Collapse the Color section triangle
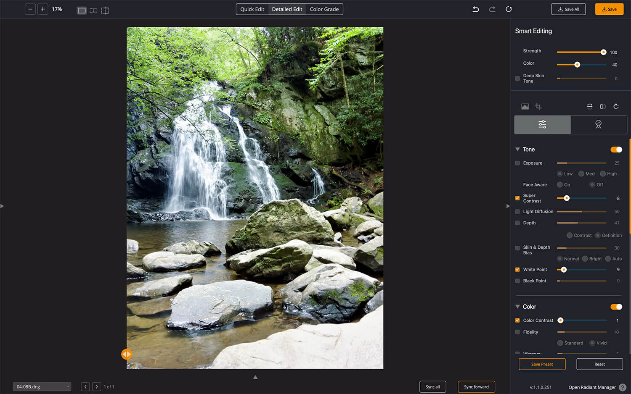Image resolution: width=631 pixels, height=394 pixels. pos(517,307)
